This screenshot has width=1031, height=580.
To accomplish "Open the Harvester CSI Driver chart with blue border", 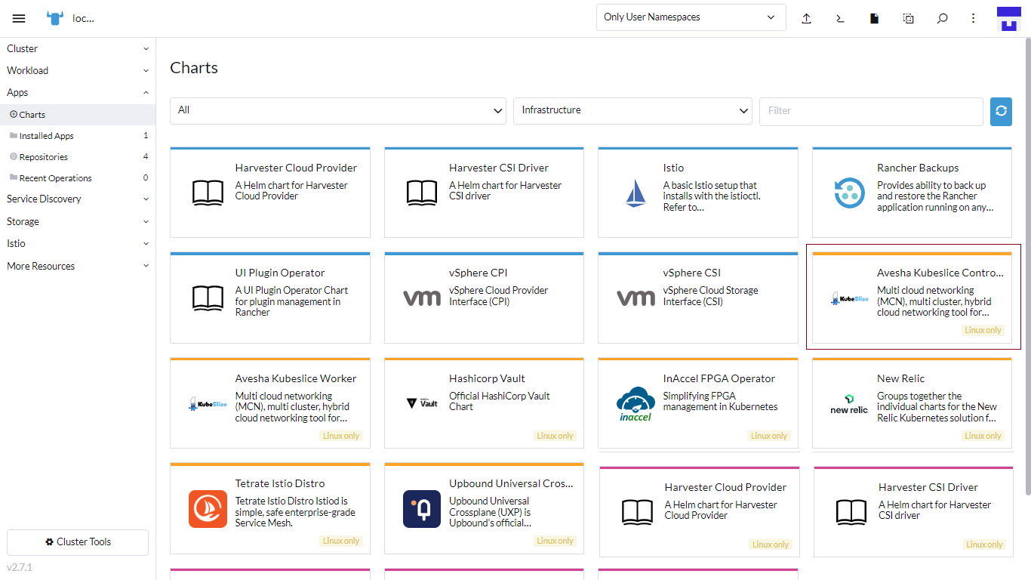I will point(484,193).
